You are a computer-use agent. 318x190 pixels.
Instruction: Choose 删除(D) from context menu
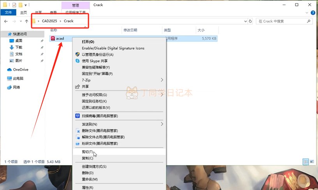point(120,173)
